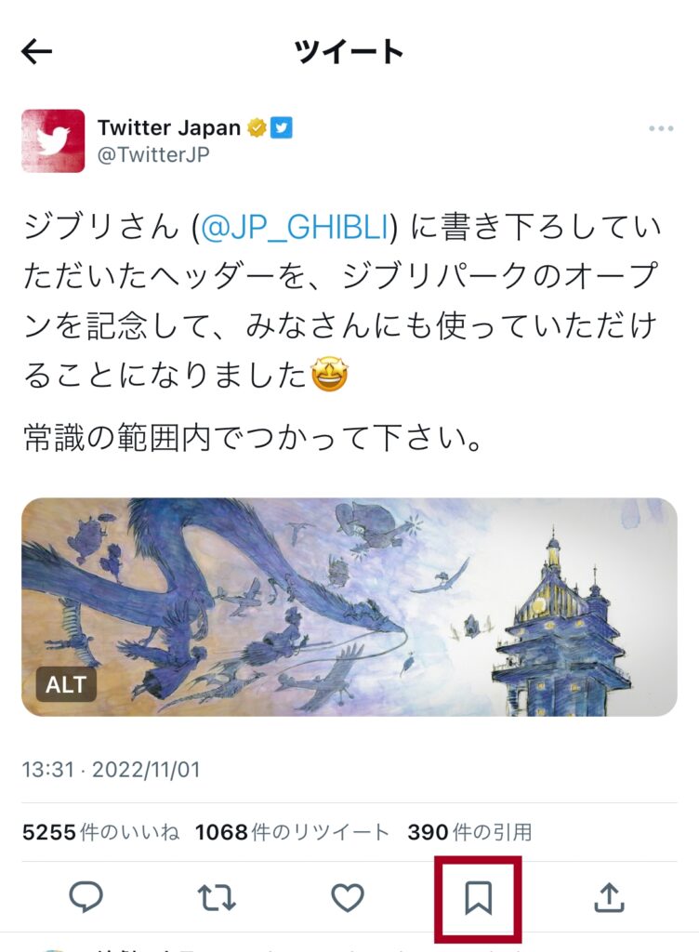The height and width of the screenshot is (952, 699).
Task: Open the reply speech bubble icon
Action: click(x=86, y=897)
